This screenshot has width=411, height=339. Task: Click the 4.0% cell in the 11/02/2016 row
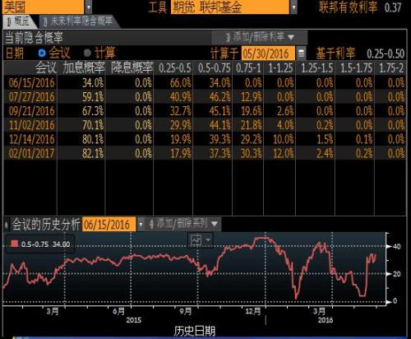[285, 125]
